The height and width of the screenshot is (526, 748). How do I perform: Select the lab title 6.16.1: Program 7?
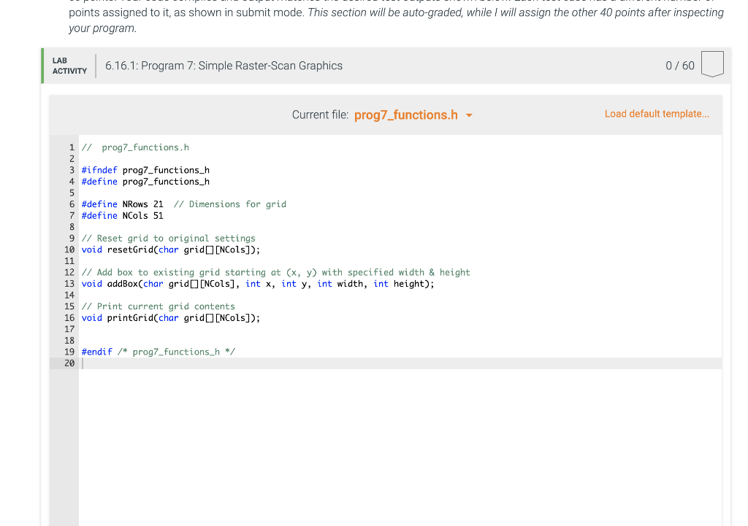[224, 66]
